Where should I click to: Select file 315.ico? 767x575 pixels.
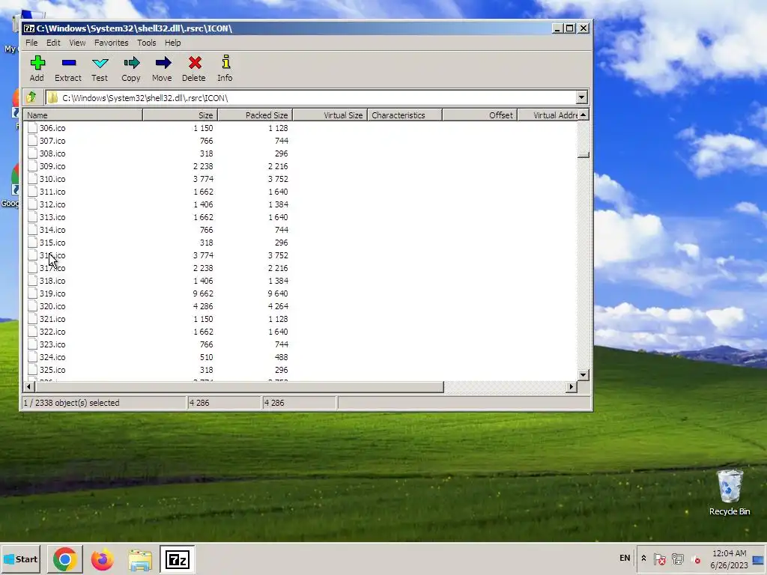pos(52,243)
